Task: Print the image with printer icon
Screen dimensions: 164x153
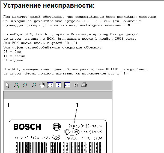Action: (x=84, y=85)
